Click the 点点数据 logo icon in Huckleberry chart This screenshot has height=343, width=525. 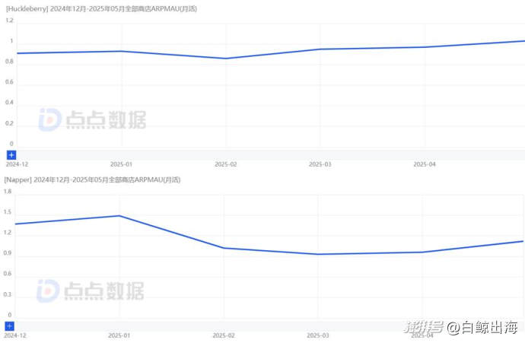click(x=50, y=119)
